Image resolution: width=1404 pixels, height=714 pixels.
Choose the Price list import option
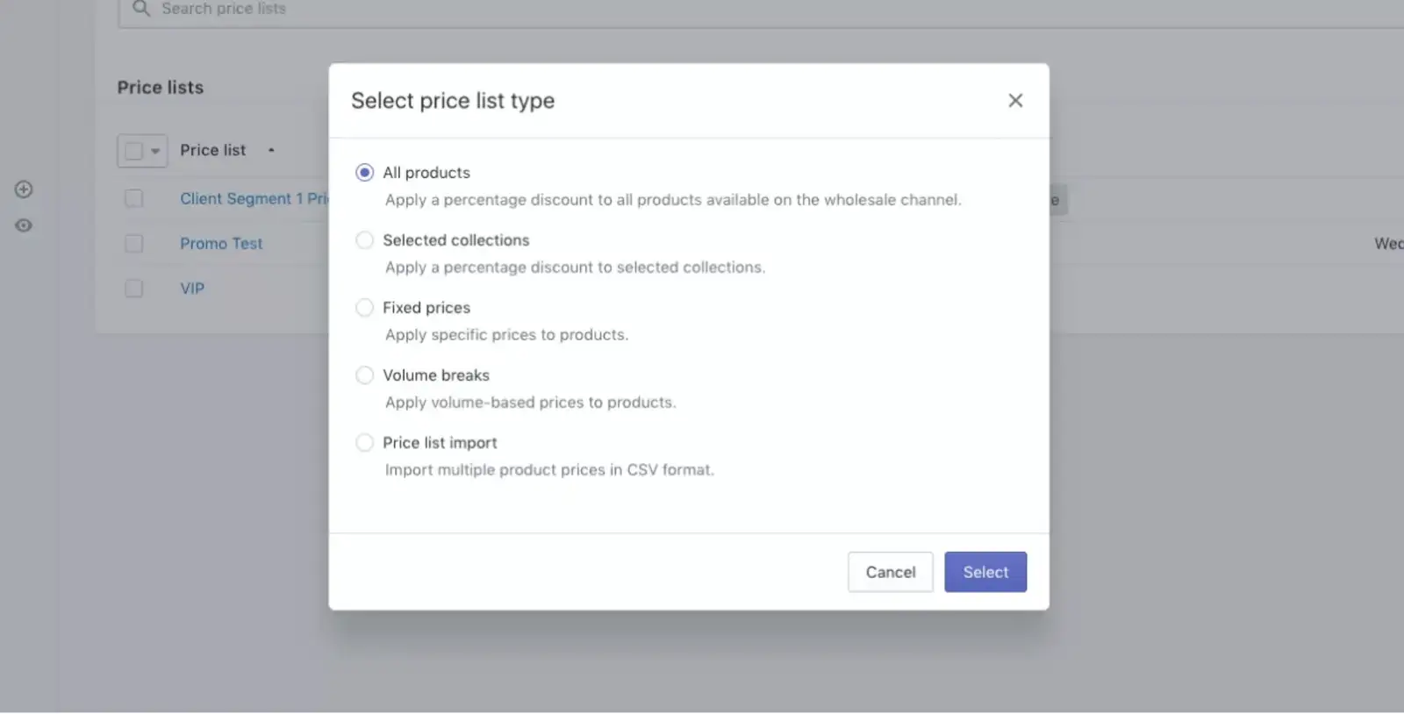pyautogui.click(x=364, y=443)
